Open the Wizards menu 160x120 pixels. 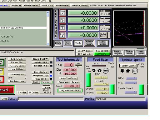(22, 1)
